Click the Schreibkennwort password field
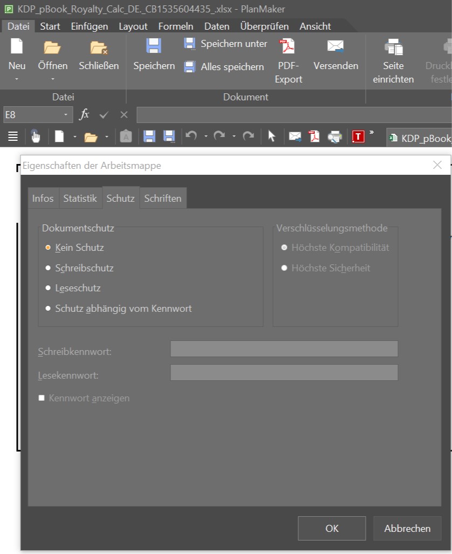The height and width of the screenshot is (554, 452). point(284,348)
